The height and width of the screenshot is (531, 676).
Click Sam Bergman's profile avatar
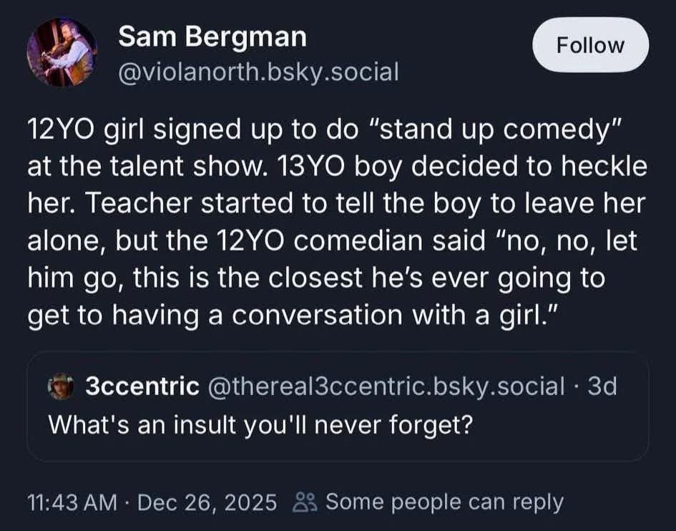tap(62, 54)
